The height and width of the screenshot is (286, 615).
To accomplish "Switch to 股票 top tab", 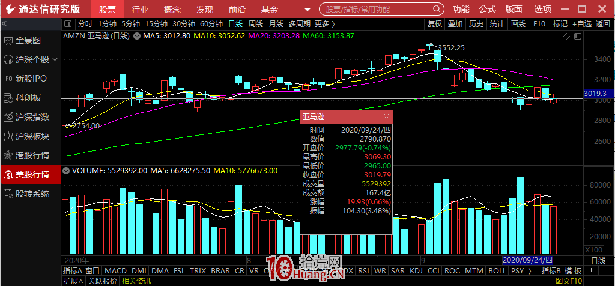I will point(107,10).
